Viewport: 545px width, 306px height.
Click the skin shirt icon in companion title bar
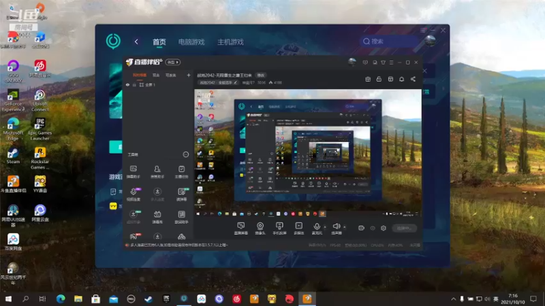pos(383,63)
